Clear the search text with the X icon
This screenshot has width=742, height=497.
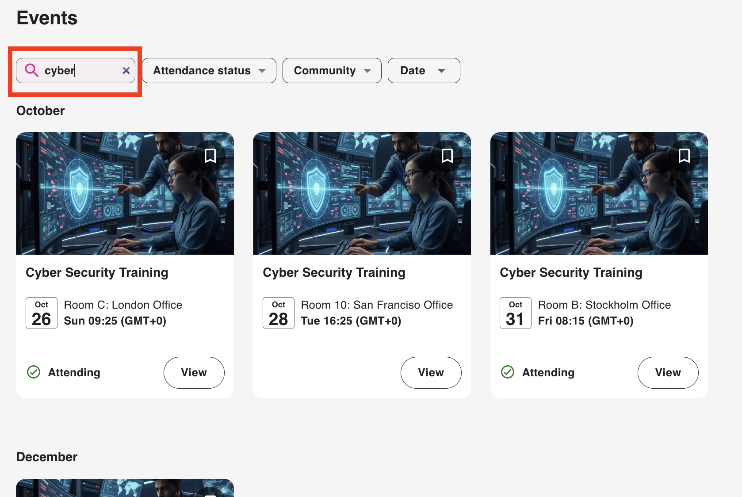coord(126,70)
